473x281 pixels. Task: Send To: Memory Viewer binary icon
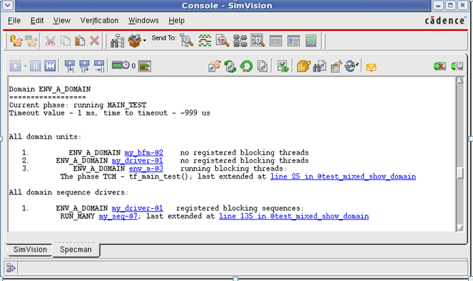[x=258, y=40]
